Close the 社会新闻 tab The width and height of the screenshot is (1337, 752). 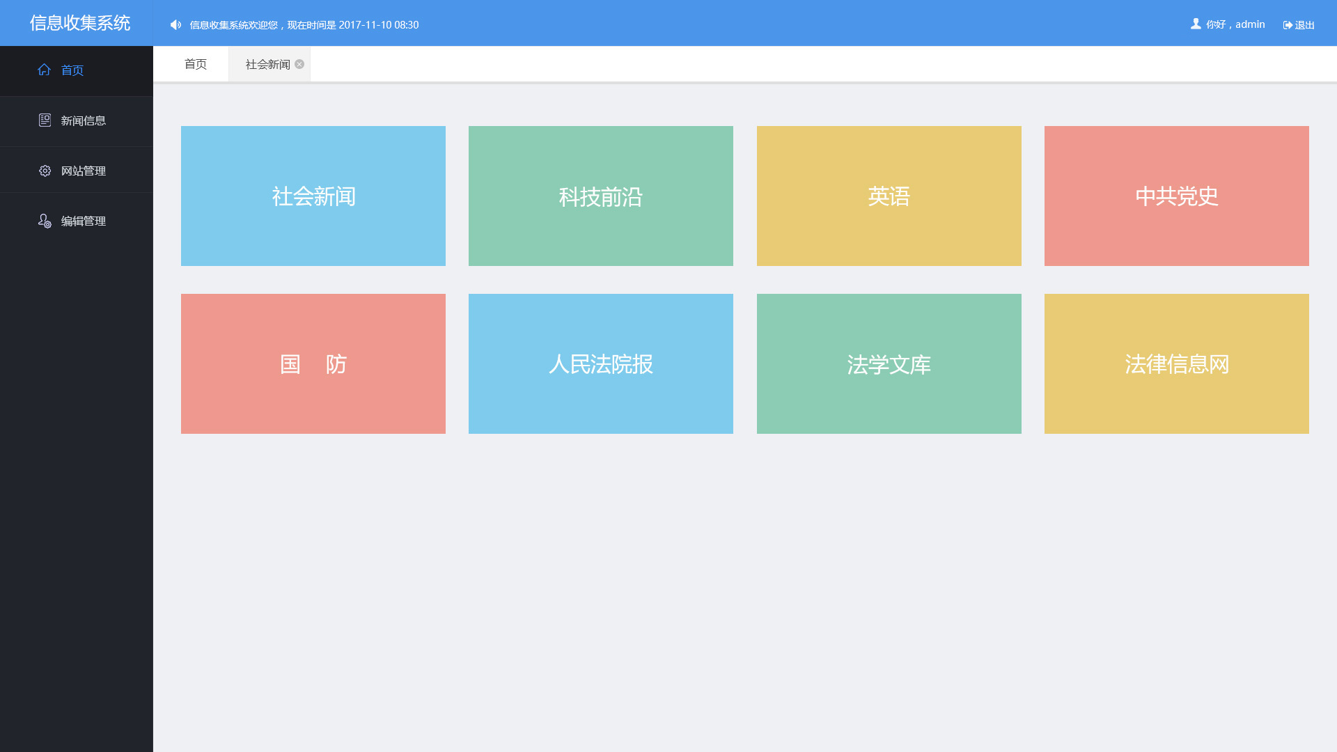299,64
